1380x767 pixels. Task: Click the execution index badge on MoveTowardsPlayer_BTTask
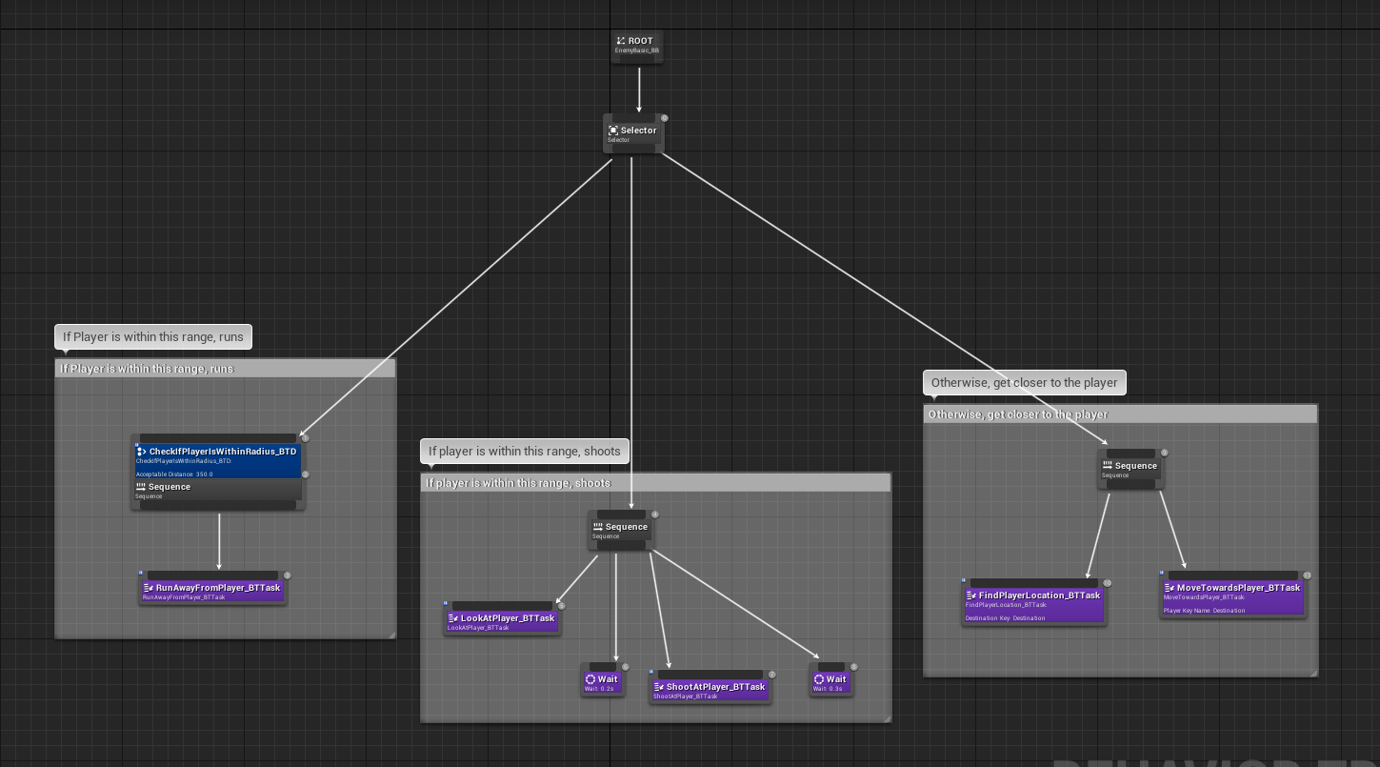tap(1308, 575)
